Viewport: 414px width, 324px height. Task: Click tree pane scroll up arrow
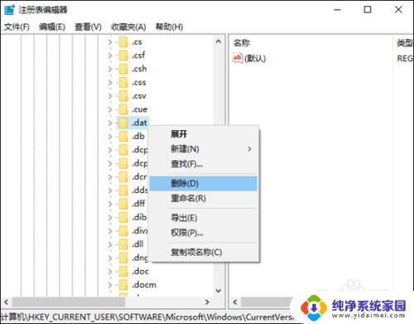coord(219,41)
